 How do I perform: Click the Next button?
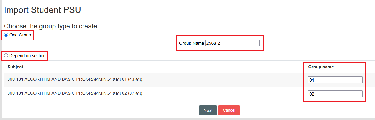click(x=208, y=110)
